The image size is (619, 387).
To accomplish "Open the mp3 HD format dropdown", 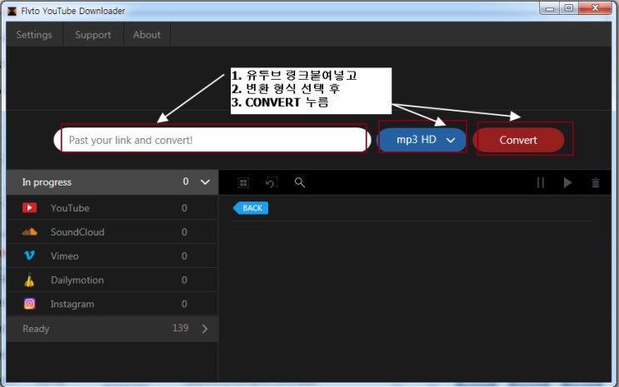I will coord(422,140).
